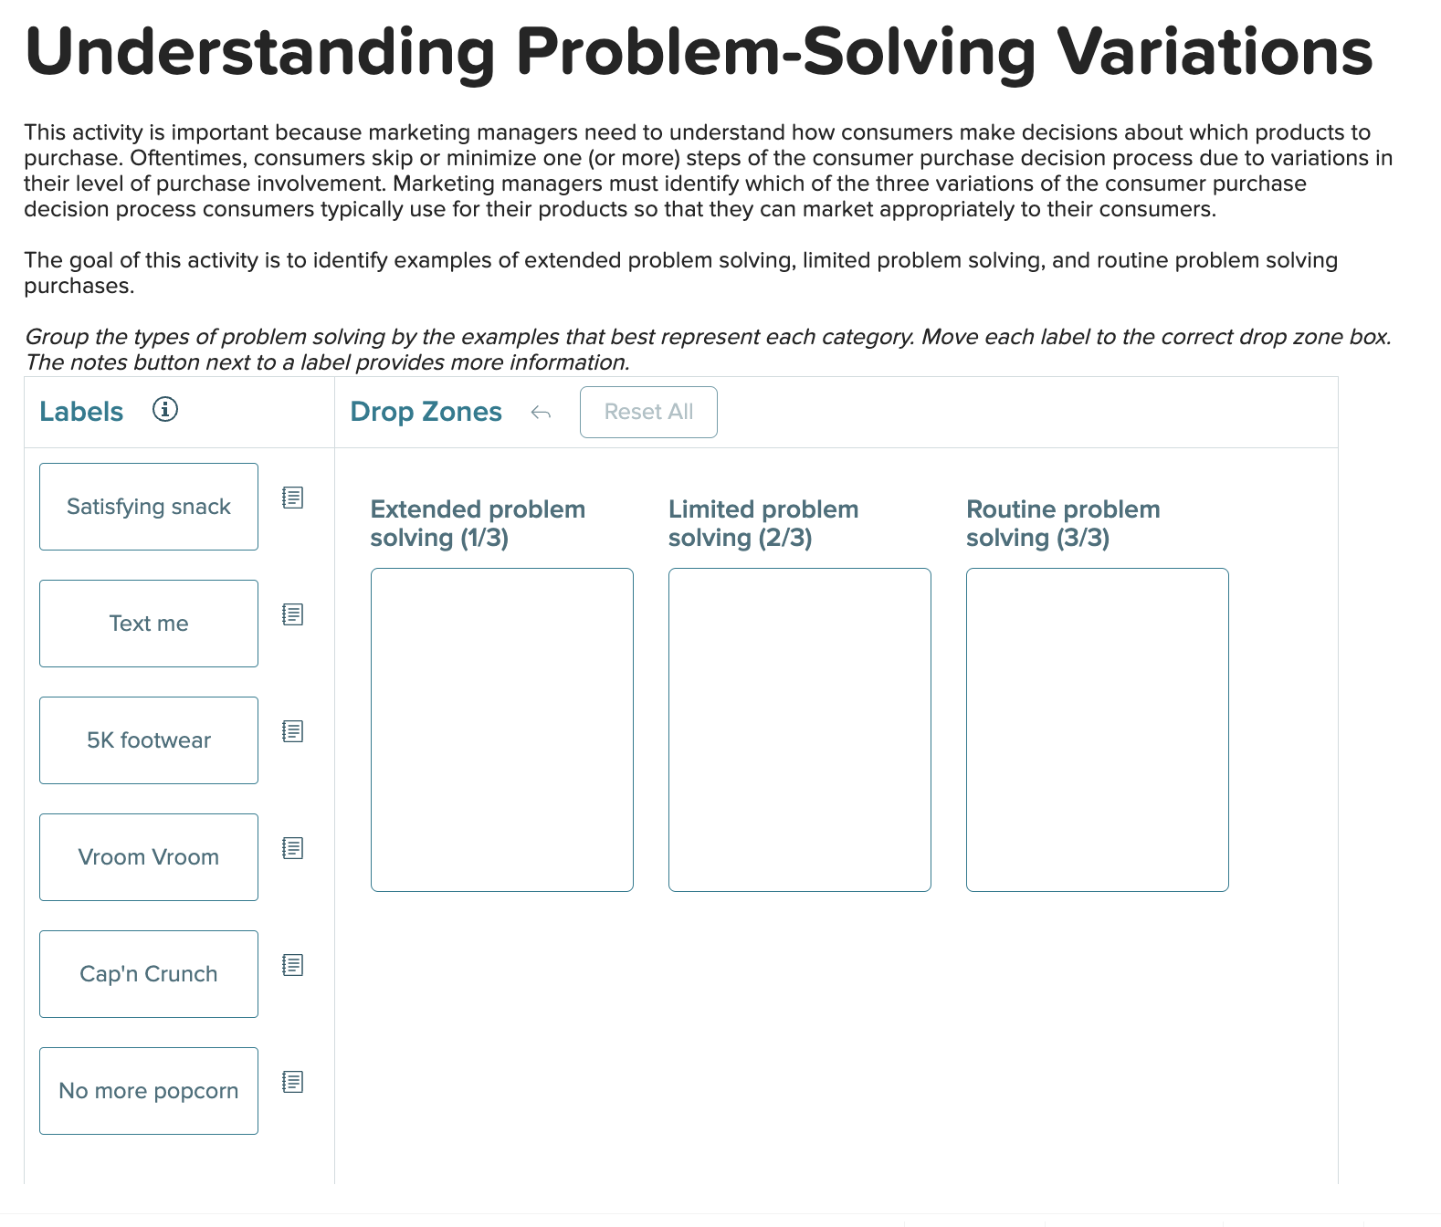1441x1227 pixels.
Task: Open notes for the Text me label
Action: coord(292,615)
